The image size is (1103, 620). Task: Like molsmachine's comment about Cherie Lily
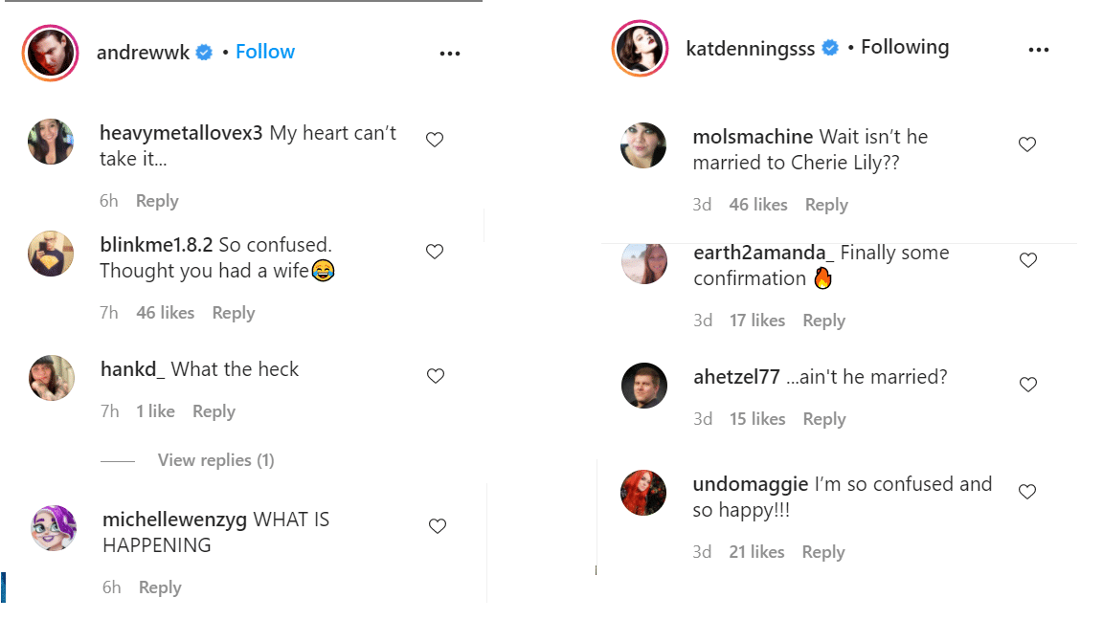pyautogui.click(x=1027, y=144)
